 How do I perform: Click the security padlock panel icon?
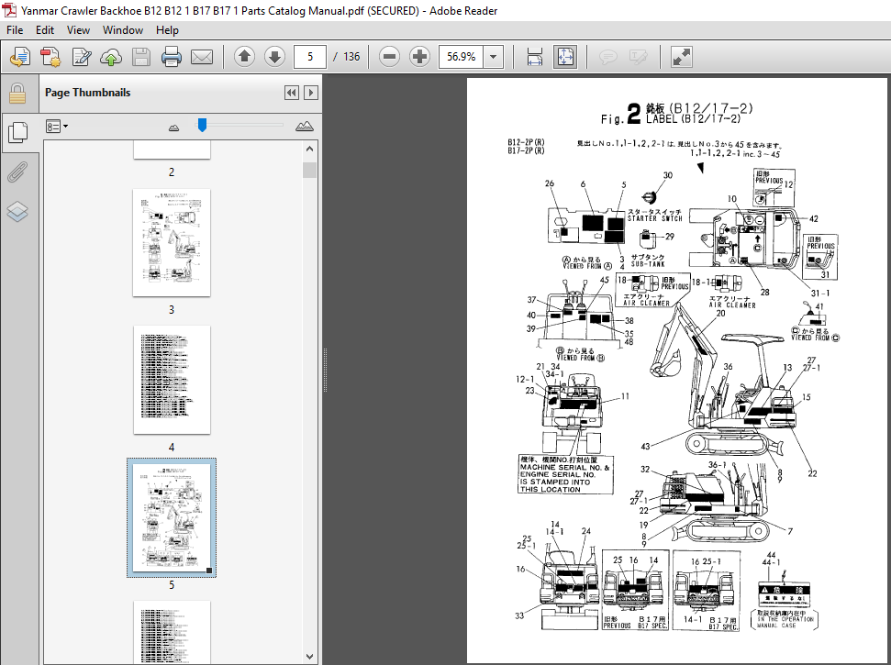[17, 94]
